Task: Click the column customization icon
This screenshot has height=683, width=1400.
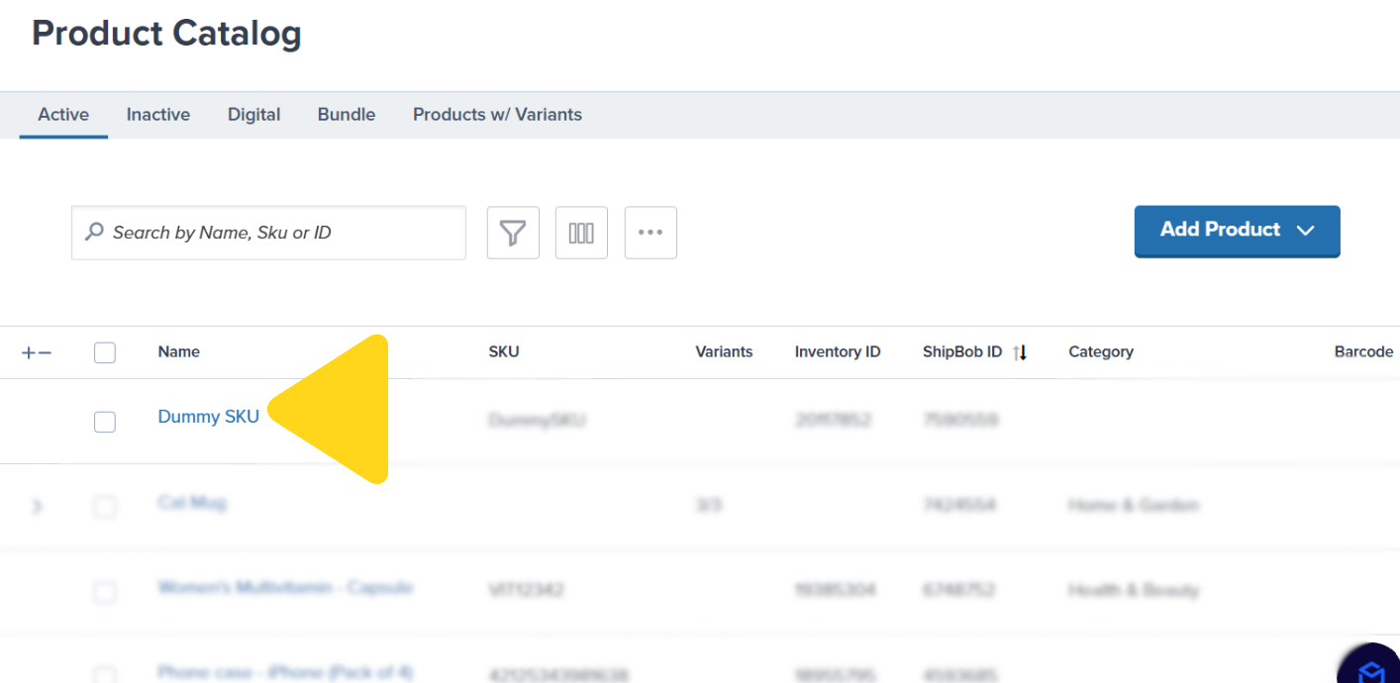Action: (581, 233)
